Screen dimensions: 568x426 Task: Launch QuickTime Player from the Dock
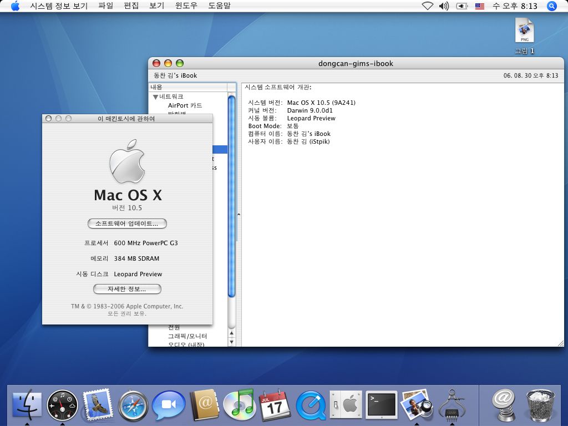coord(311,406)
